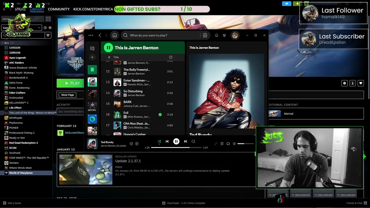
Task: Toggle saved checkmark on Evil track
Action: pyautogui.click(x=160, y=114)
